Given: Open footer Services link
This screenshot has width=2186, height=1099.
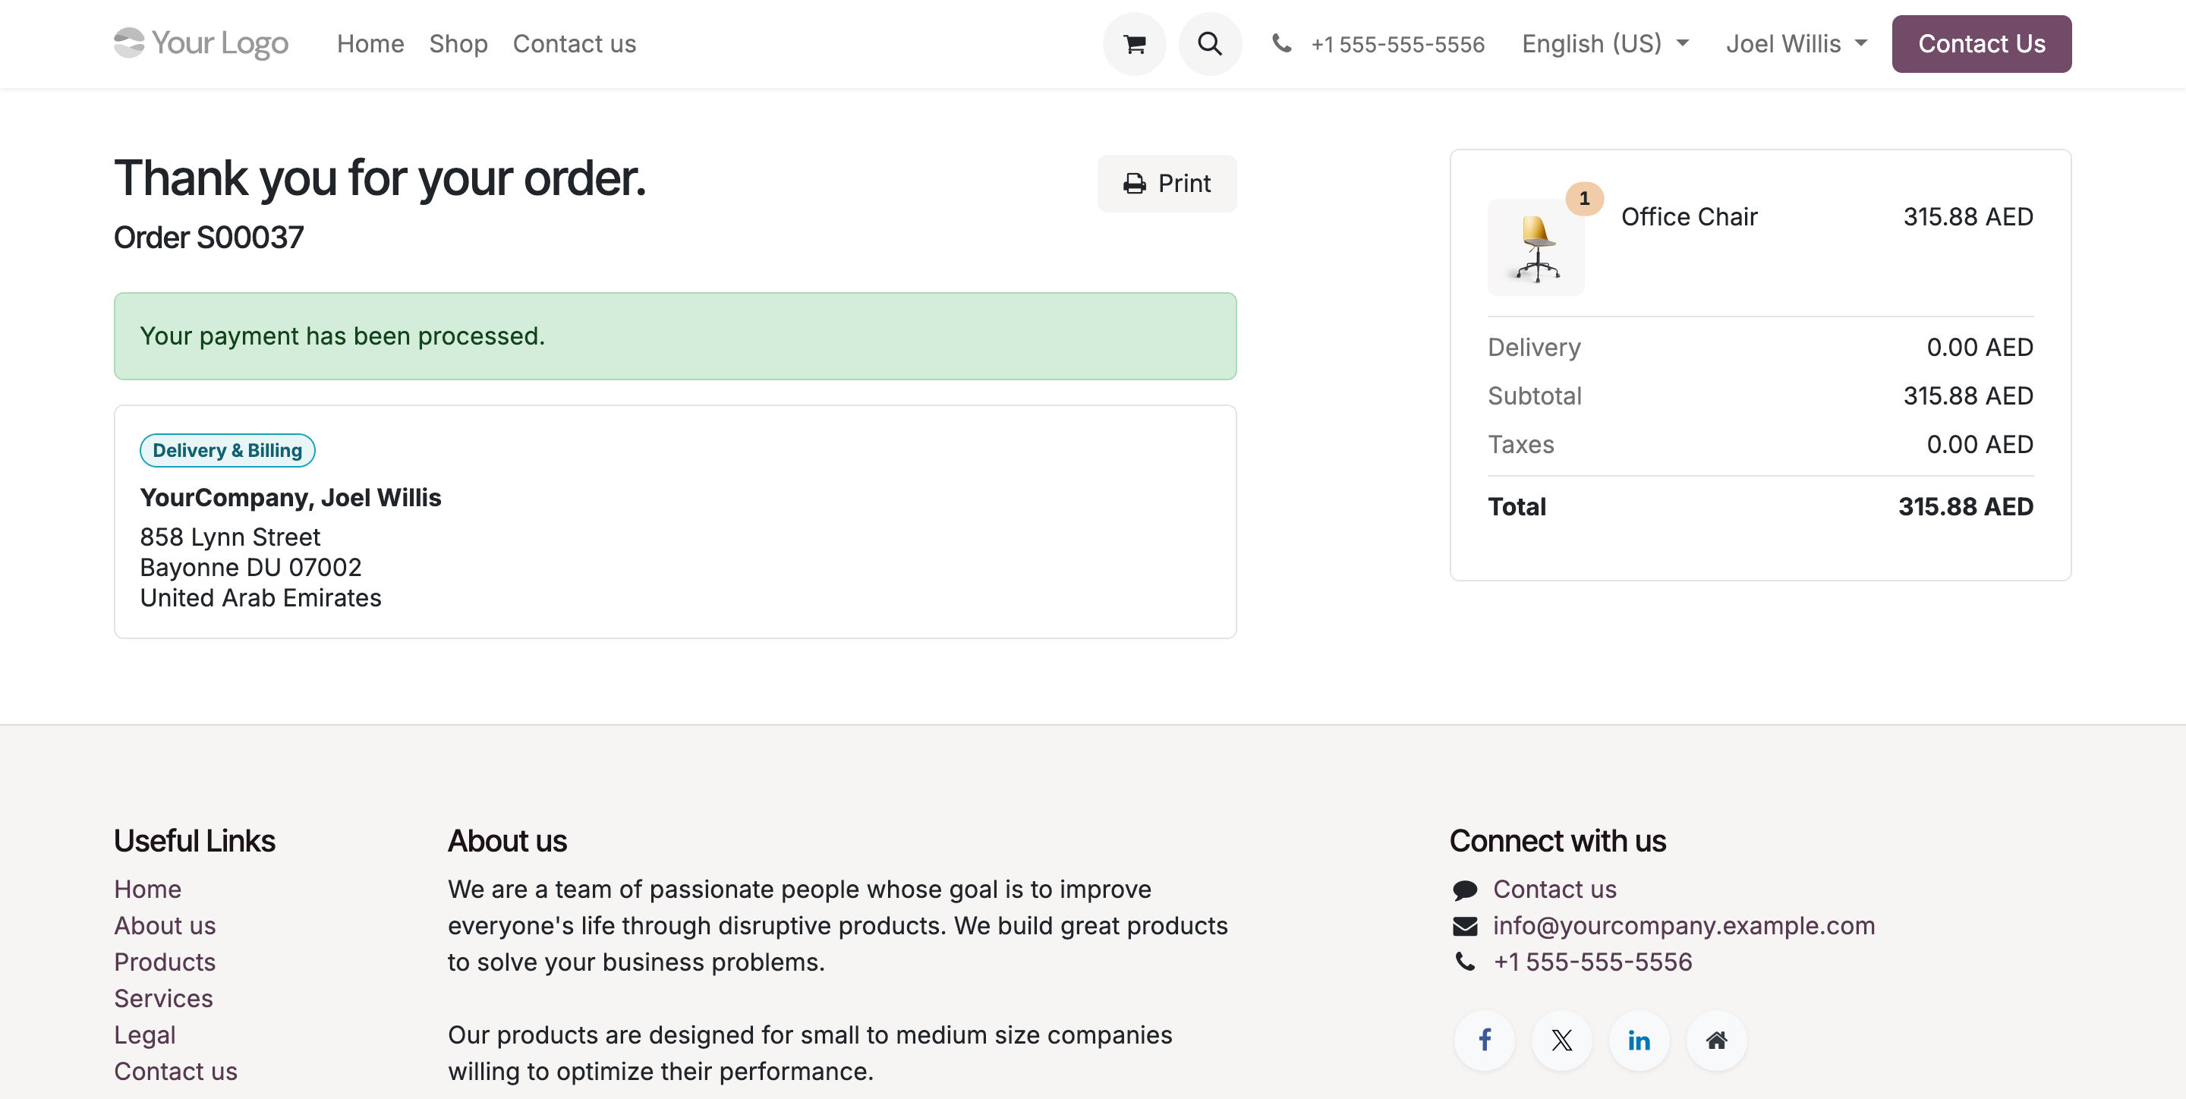Looking at the screenshot, I should click(x=164, y=998).
